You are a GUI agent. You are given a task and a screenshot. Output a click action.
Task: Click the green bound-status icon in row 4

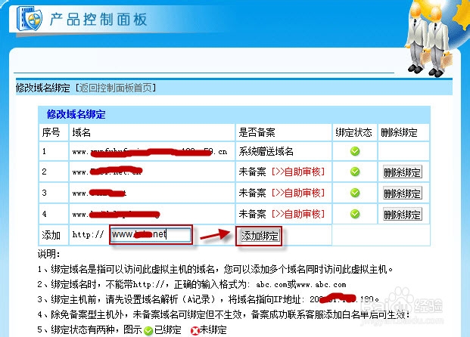[x=355, y=214]
